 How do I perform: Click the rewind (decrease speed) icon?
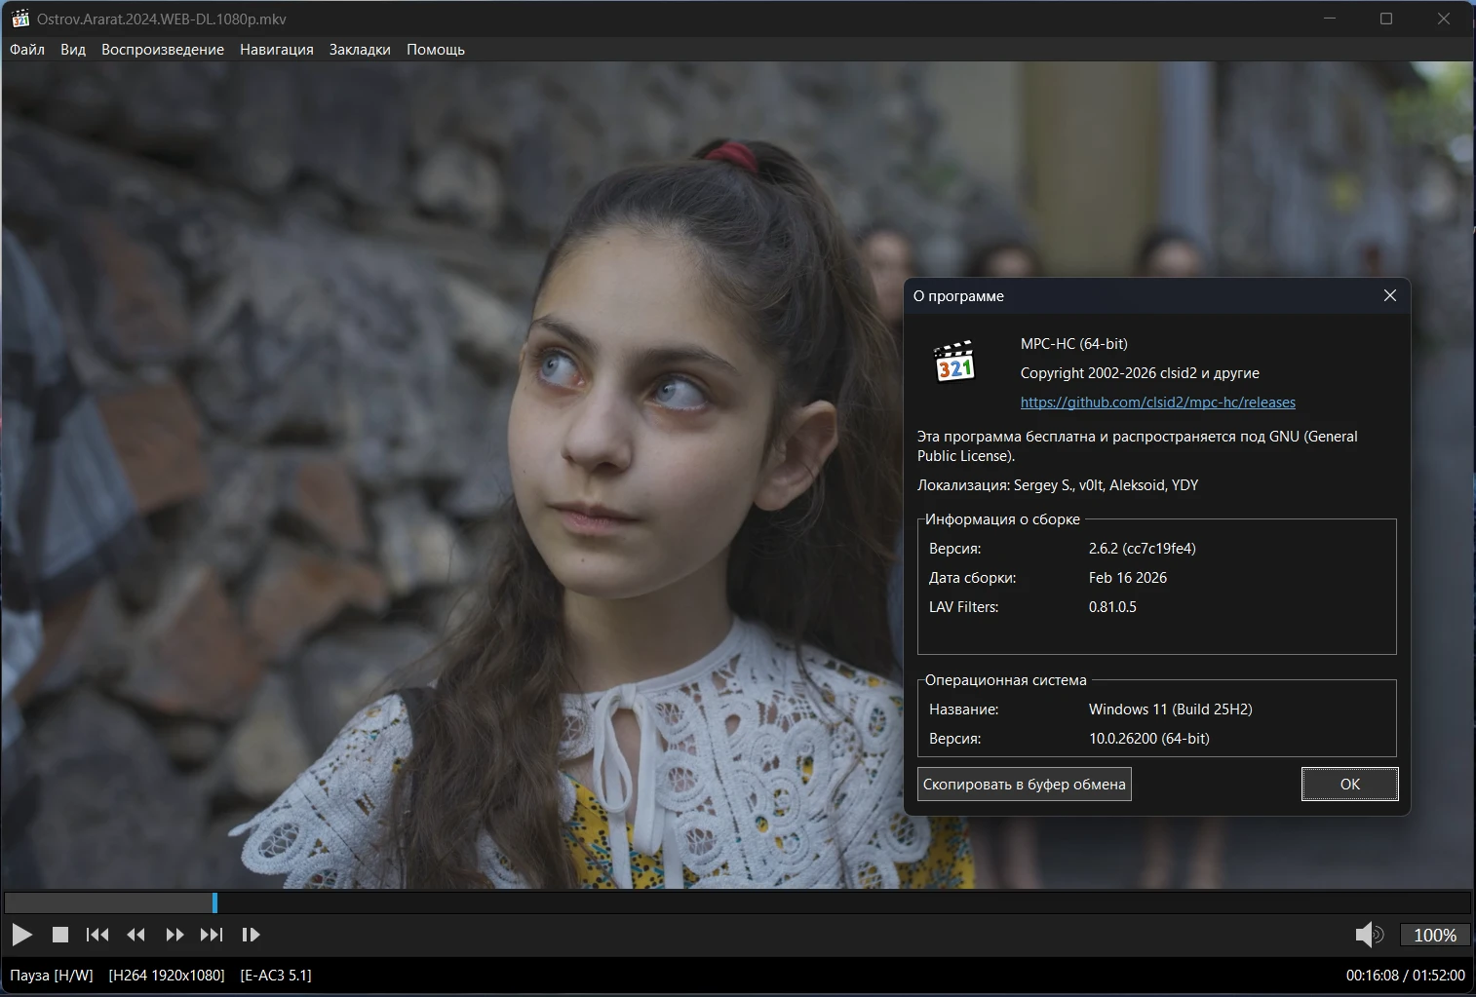(x=136, y=935)
